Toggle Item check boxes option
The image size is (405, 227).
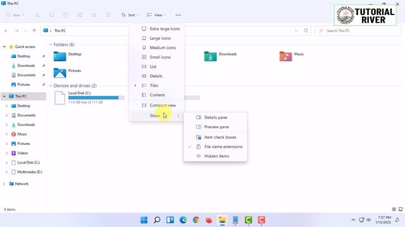[215, 137]
